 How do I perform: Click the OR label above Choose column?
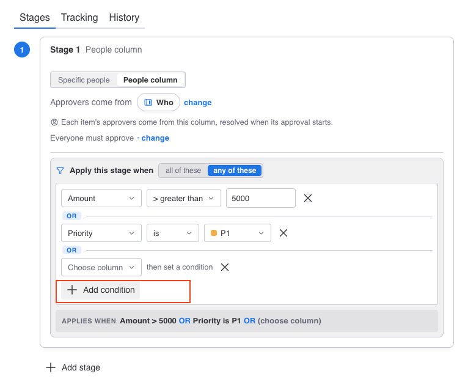click(x=71, y=250)
